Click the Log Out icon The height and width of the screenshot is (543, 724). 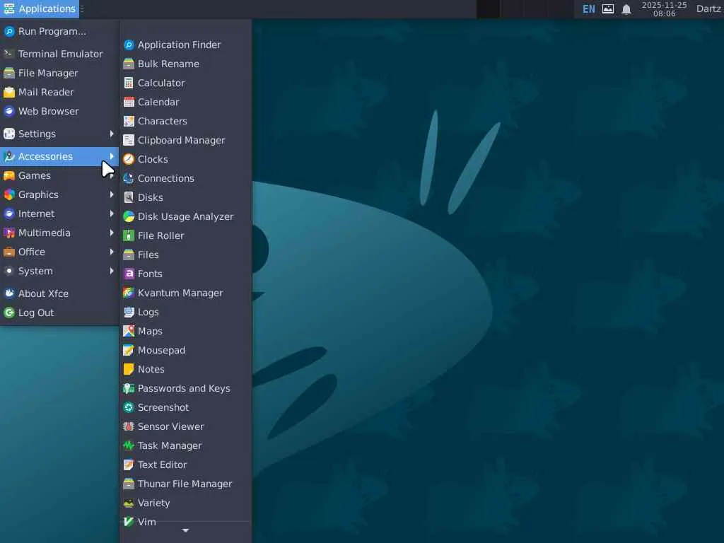tap(9, 313)
